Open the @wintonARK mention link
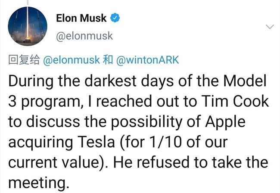Screen dimensions: 280x193 pyautogui.click(x=147, y=60)
